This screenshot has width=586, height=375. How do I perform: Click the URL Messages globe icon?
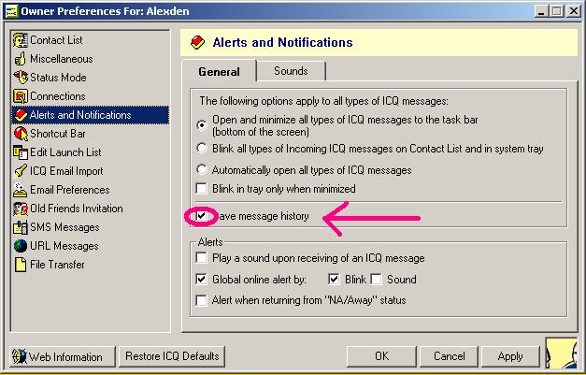(x=21, y=246)
